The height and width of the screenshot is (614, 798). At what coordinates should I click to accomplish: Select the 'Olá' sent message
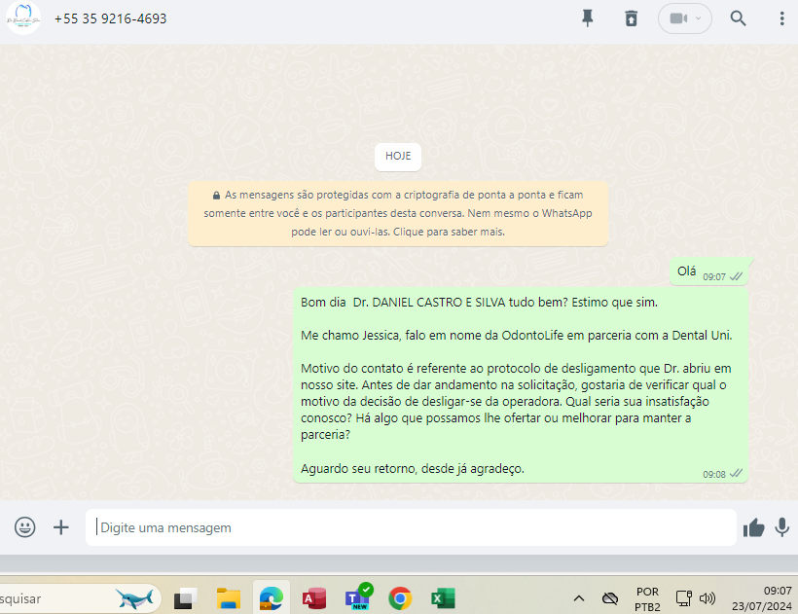tap(710, 272)
